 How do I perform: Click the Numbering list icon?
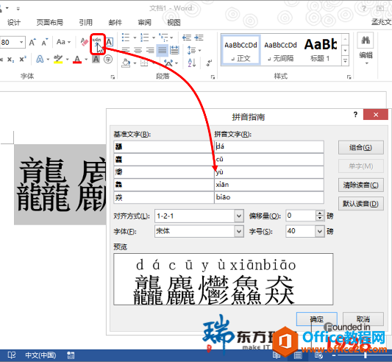pos(144,38)
